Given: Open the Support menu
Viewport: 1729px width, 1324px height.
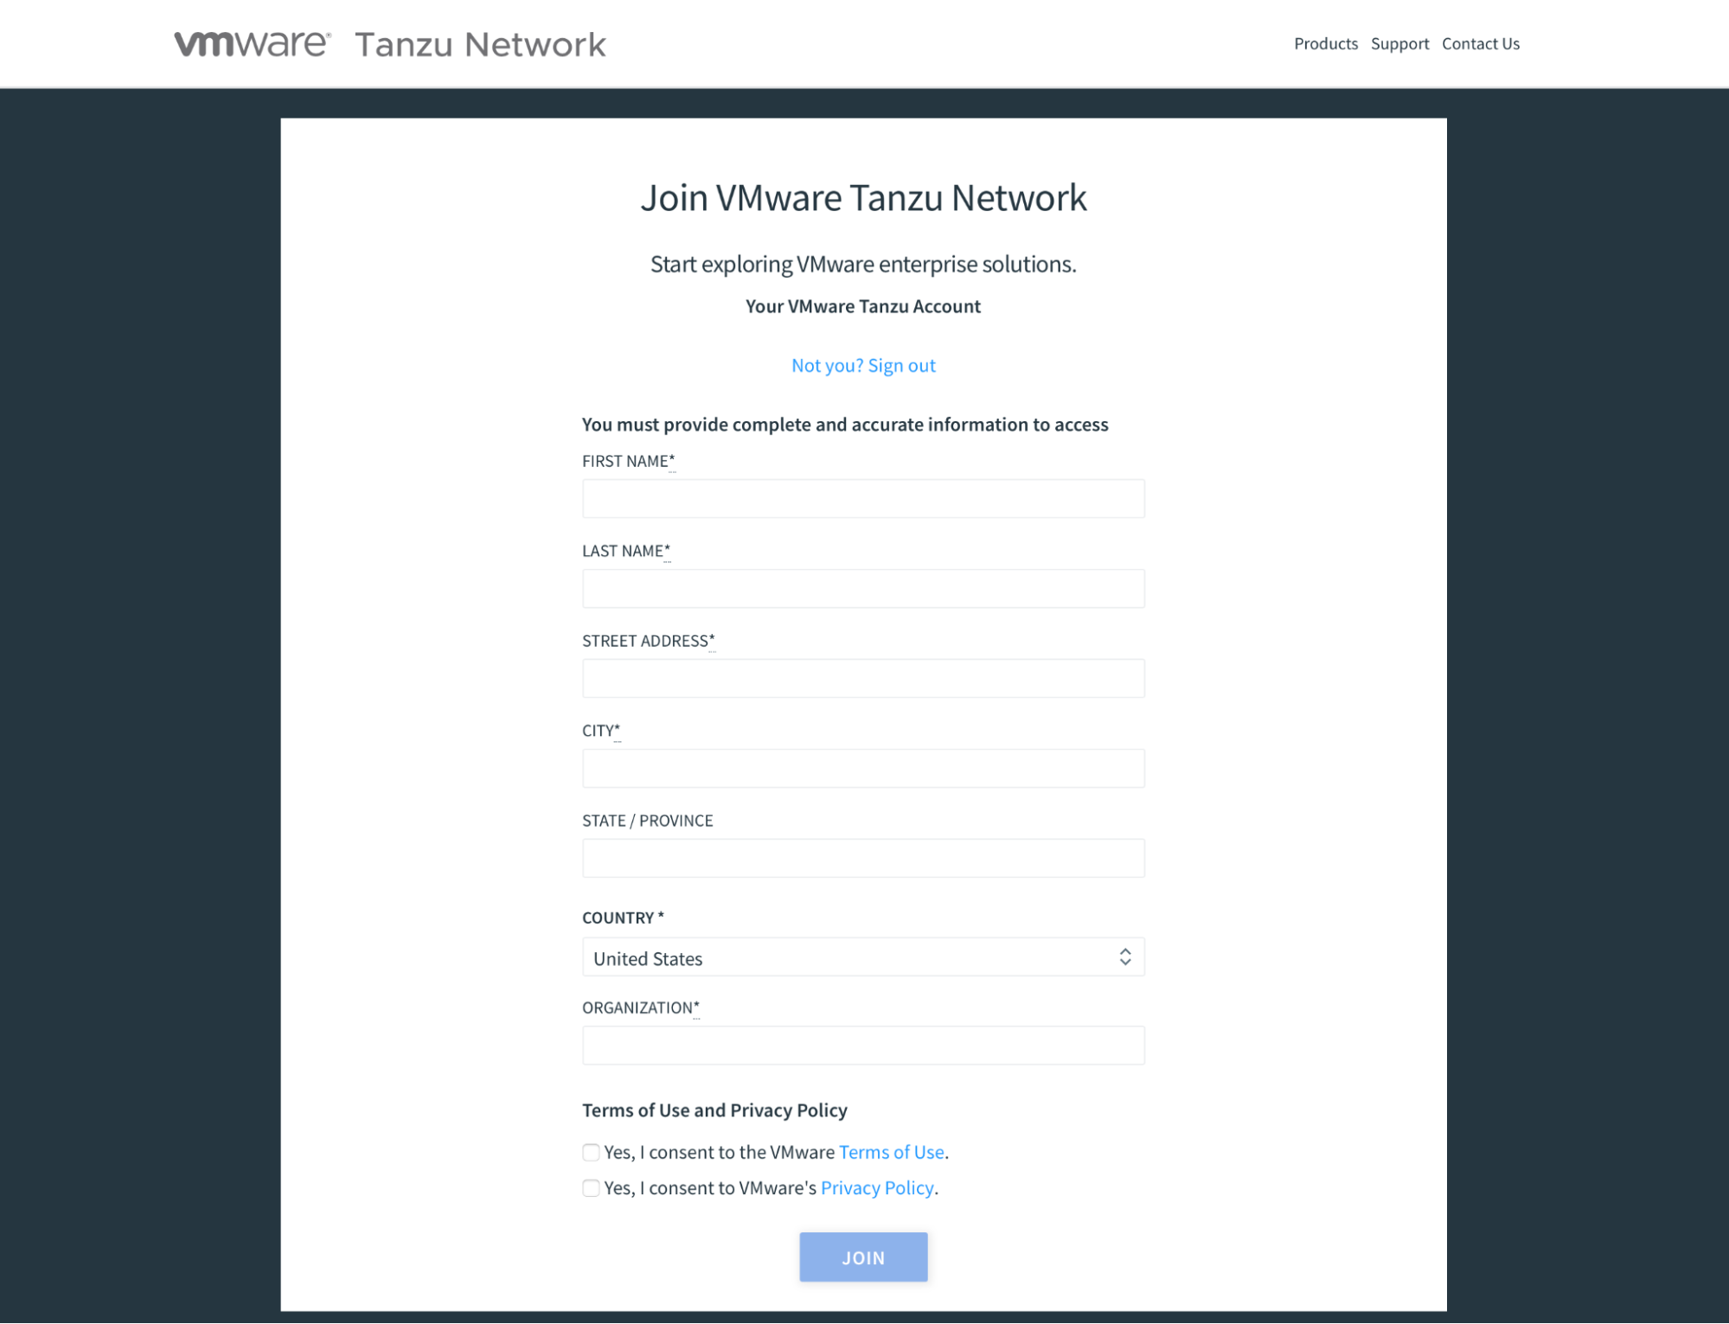Looking at the screenshot, I should 1399,43.
